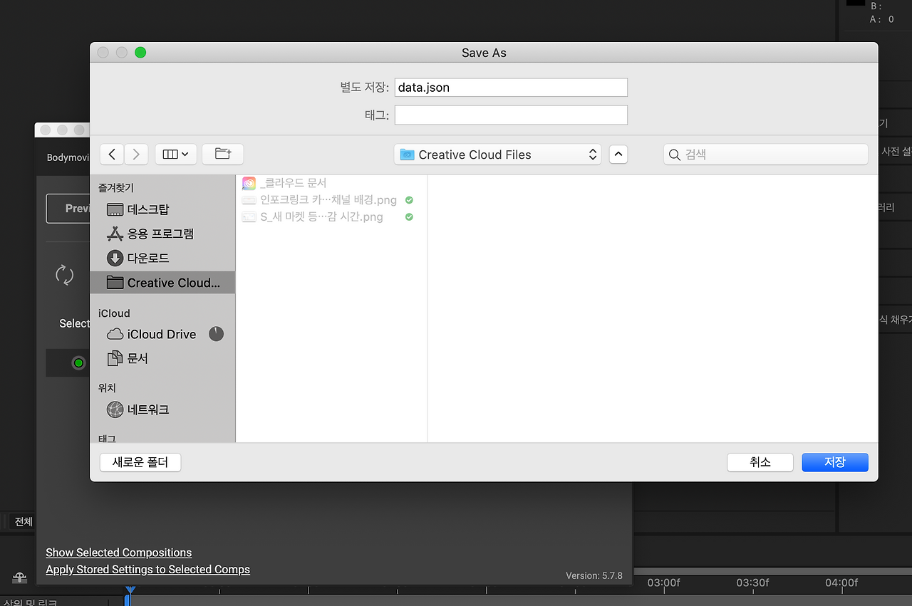Click the 검색 search field
912x606 pixels.
click(x=766, y=155)
